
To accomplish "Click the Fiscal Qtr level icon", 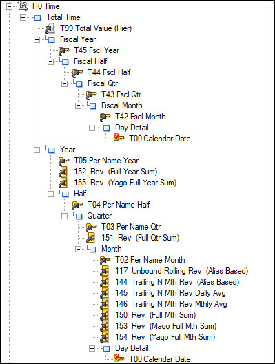I will pos(78,83).
